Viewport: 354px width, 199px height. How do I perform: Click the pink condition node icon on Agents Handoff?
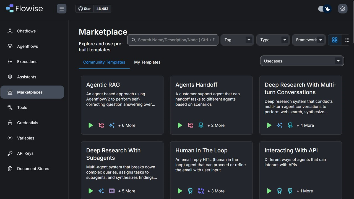(x=190, y=125)
